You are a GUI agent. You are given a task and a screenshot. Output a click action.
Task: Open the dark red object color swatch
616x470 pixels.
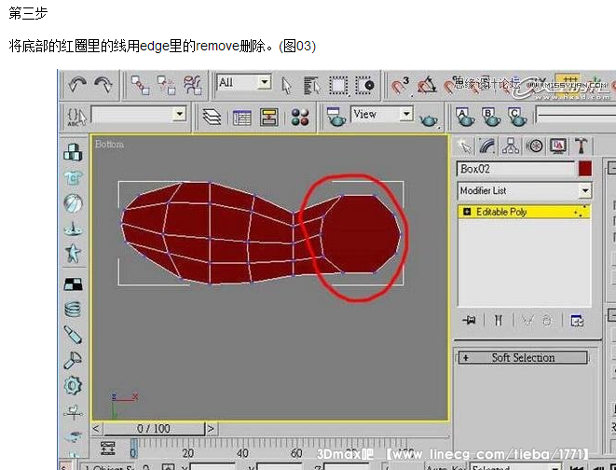(585, 169)
